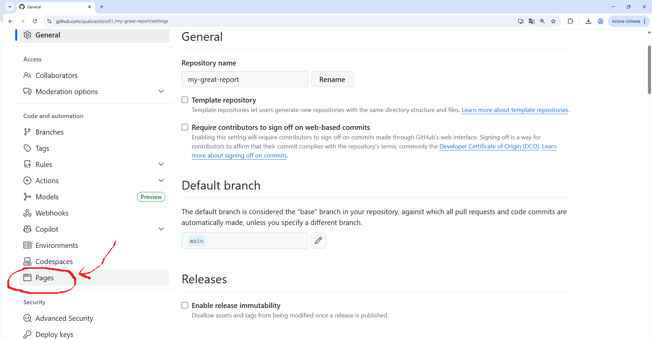Viewport: 652px width, 339px height.
Task: Open the template repositories learn more link
Action: [x=514, y=110]
